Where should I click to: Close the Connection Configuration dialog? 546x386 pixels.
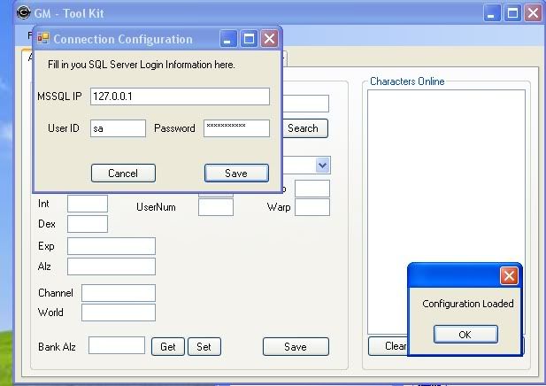coord(270,39)
